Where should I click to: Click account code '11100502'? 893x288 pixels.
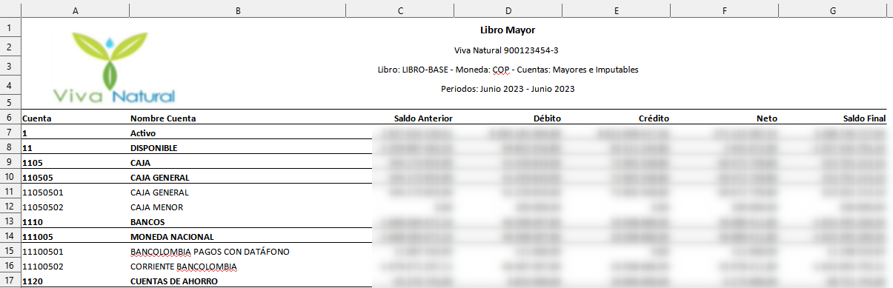coord(43,266)
